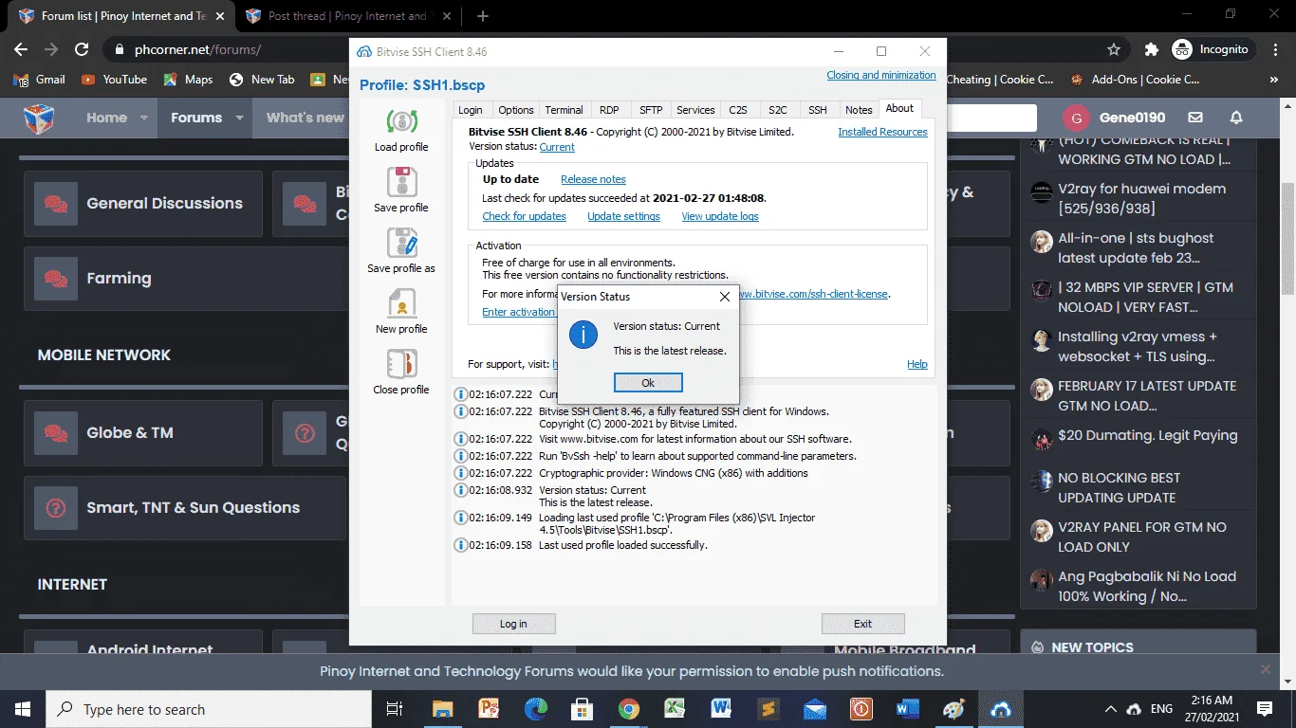This screenshot has height=728, width=1296.
Task: Open the S2C tab
Action: (x=778, y=110)
